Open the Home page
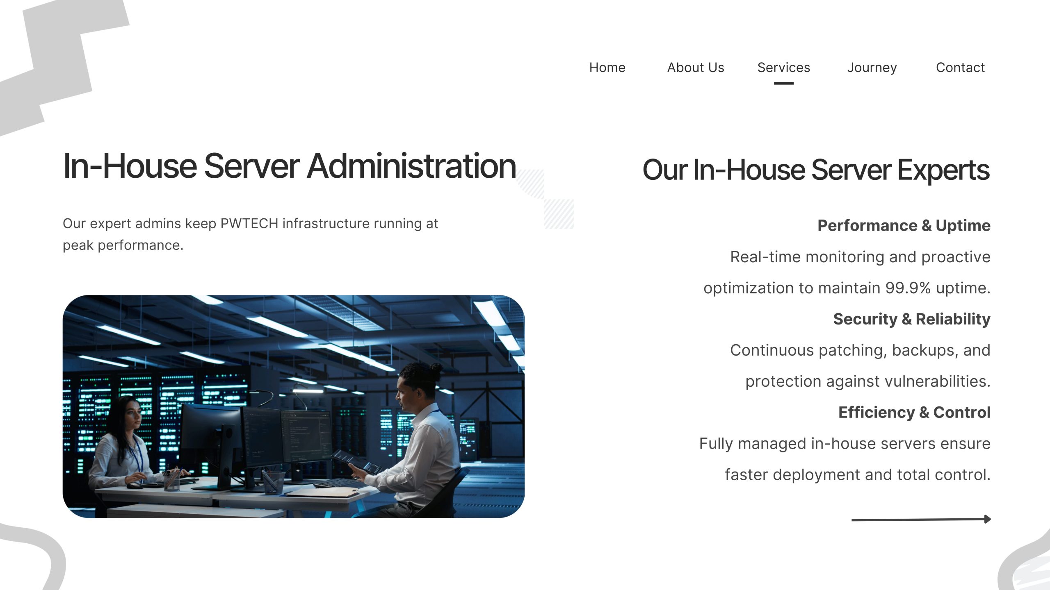Viewport: 1050px width, 590px height. (x=607, y=67)
